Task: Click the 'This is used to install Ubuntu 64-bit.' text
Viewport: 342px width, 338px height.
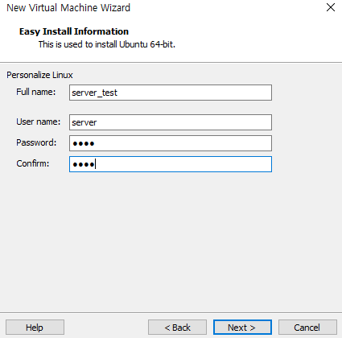Action: coord(106,44)
